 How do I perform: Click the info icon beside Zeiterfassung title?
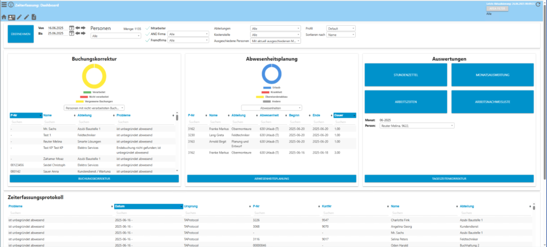coord(11,5)
